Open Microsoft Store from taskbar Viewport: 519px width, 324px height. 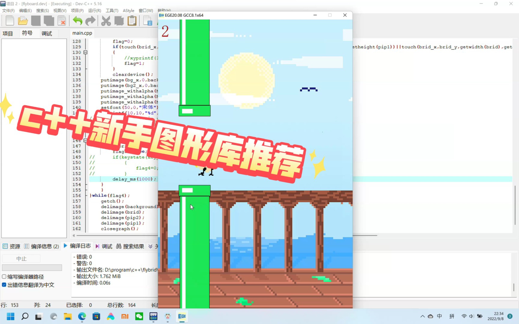coord(96,316)
